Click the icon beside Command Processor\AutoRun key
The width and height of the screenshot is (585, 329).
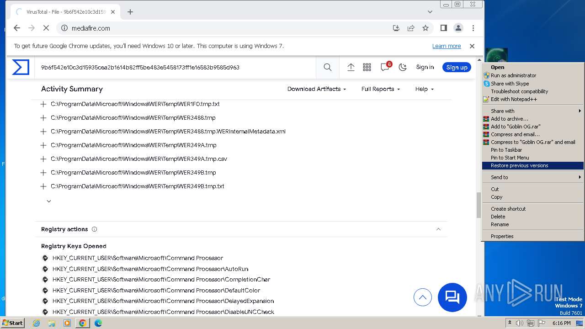coord(45,269)
